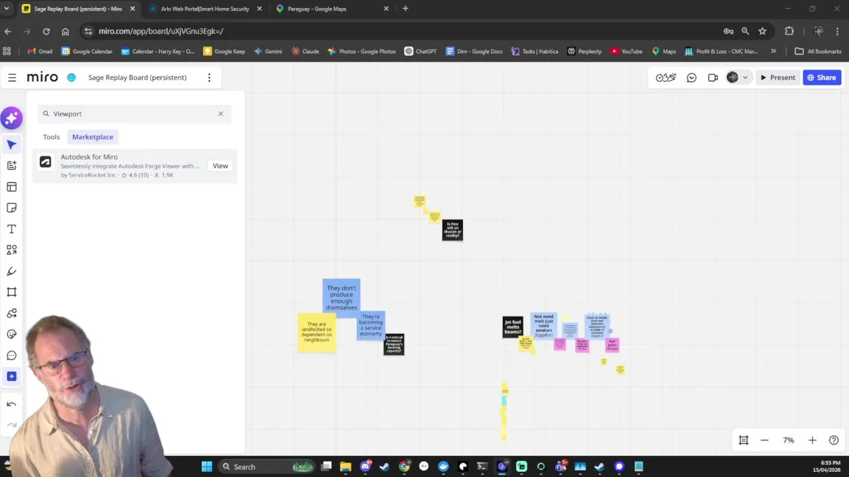Viewport: 849px width, 477px height.
Task: Open board options three-dot menu
Action: point(209,78)
